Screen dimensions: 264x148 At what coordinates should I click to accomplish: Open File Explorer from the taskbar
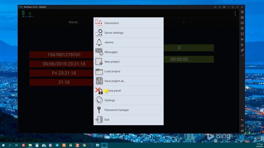coord(30,145)
